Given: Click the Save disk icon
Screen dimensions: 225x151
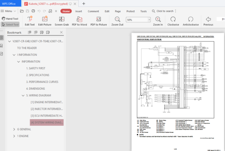Looking at the screenshot, I should (27, 11).
